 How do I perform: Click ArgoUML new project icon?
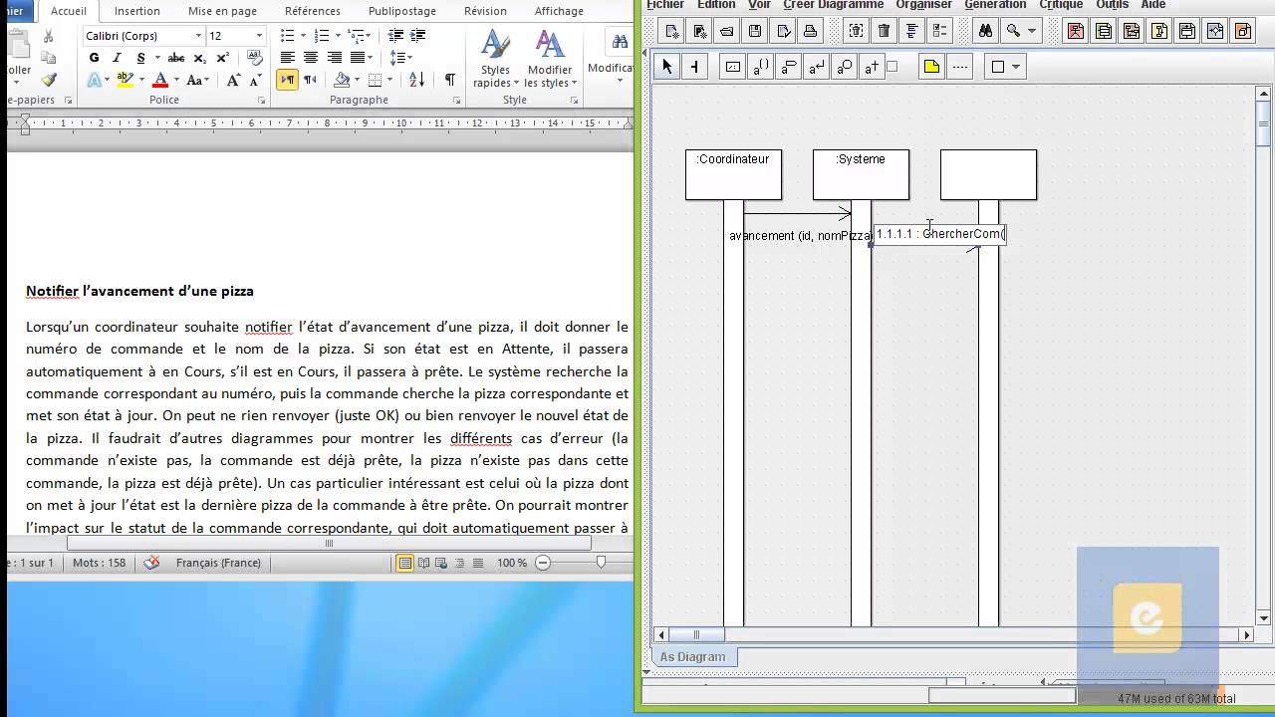[x=671, y=31]
